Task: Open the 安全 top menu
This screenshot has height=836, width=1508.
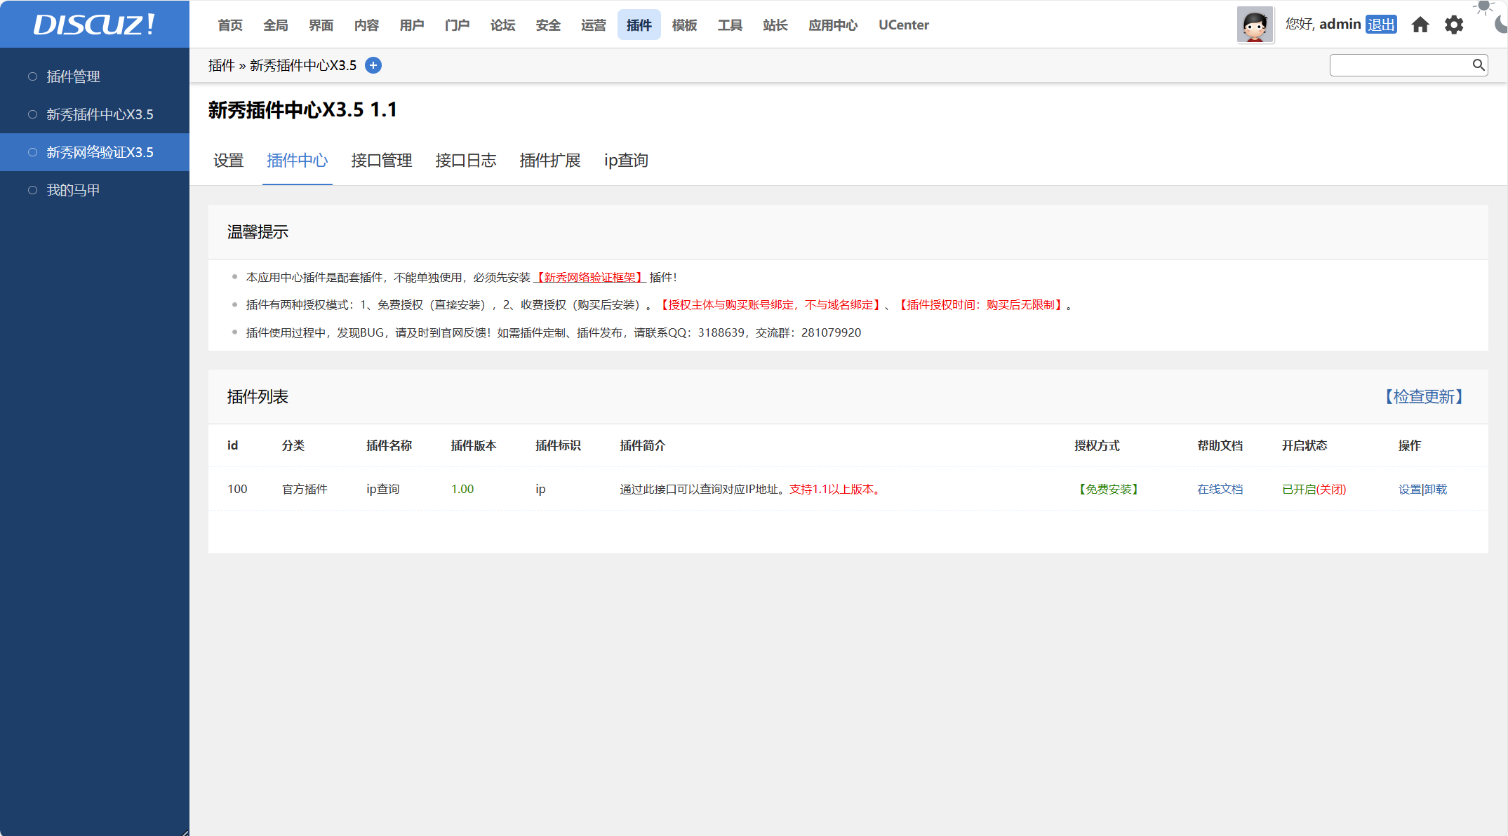Action: [x=548, y=25]
